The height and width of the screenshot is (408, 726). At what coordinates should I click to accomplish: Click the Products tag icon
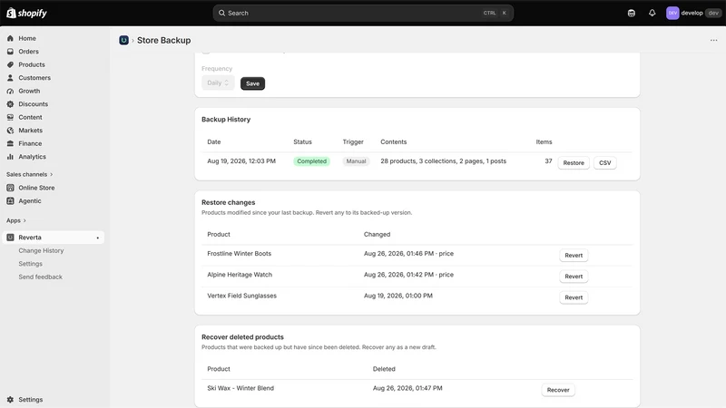click(x=10, y=64)
